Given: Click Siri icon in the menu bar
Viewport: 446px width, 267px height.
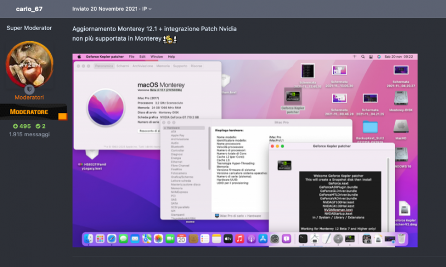Looking at the screenshot, I should [x=379, y=57].
